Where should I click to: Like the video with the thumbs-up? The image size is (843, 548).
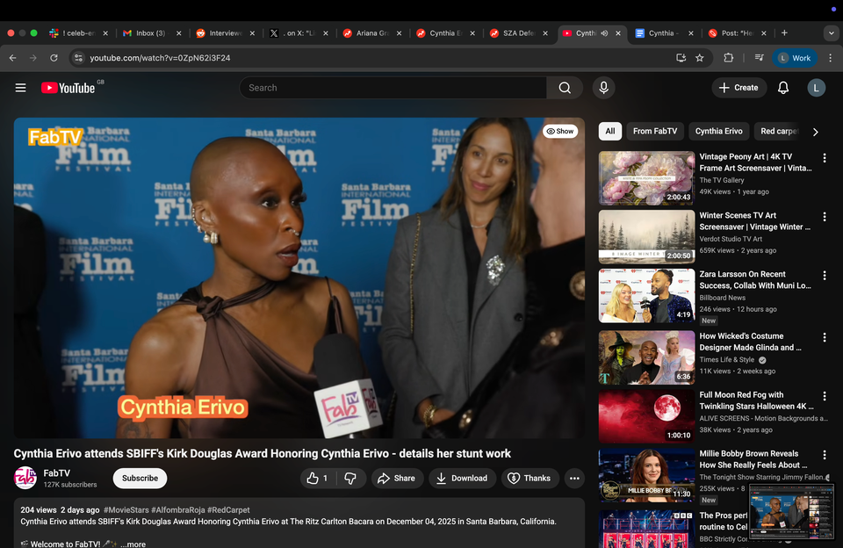312,478
